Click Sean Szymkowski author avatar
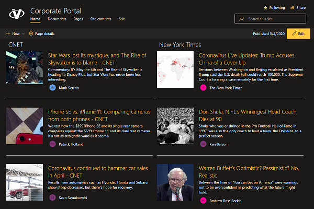 (52, 198)
